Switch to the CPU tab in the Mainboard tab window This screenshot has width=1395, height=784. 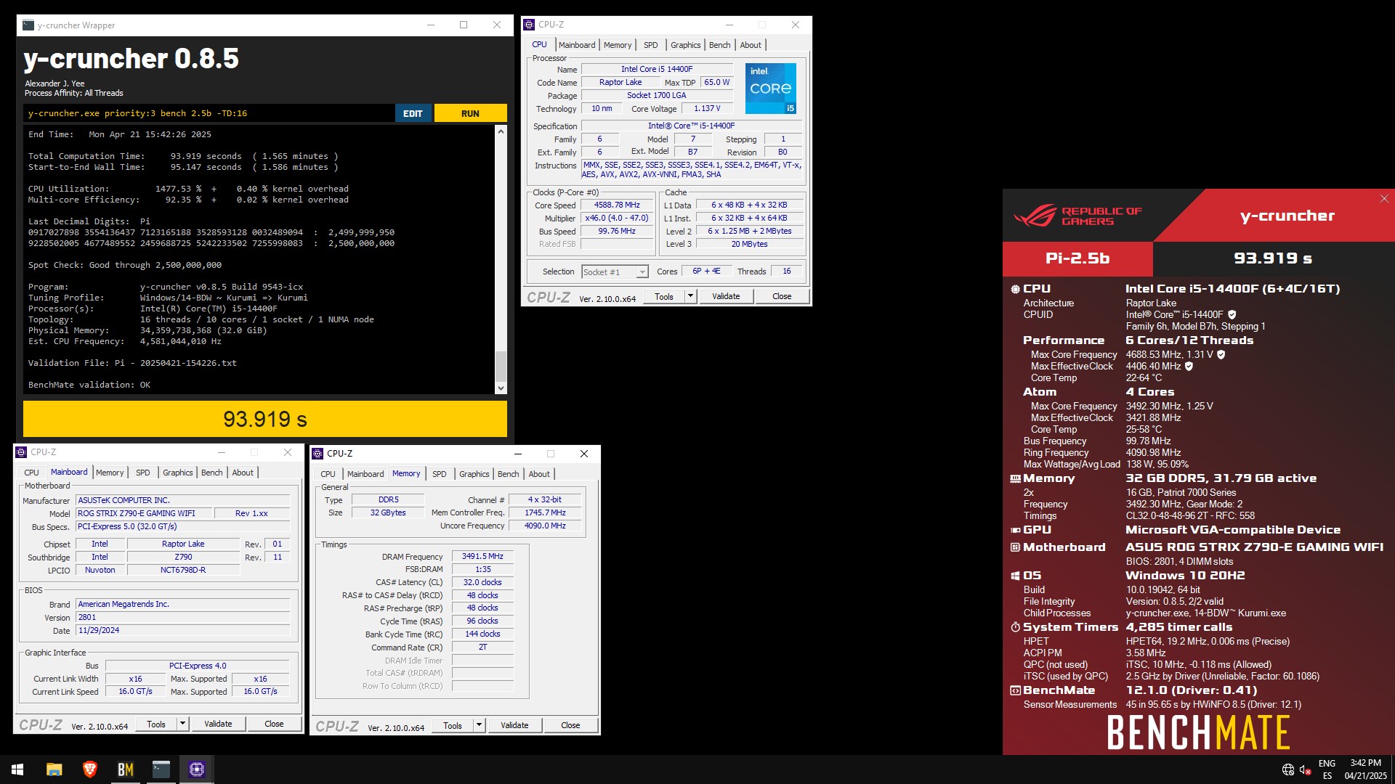pos(32,473)
